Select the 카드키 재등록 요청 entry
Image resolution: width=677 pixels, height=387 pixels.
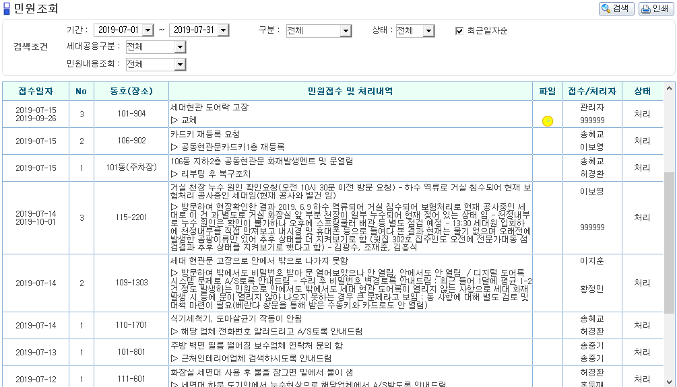(205, 134)
